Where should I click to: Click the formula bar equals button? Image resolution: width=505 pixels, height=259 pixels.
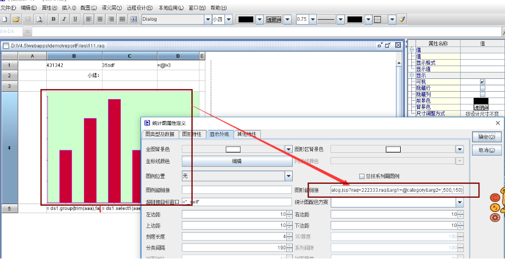click(x=27, y=31)
